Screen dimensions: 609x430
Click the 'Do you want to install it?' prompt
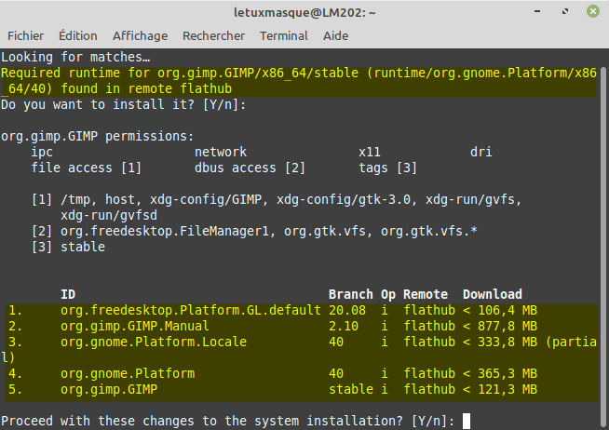(124, 105)
